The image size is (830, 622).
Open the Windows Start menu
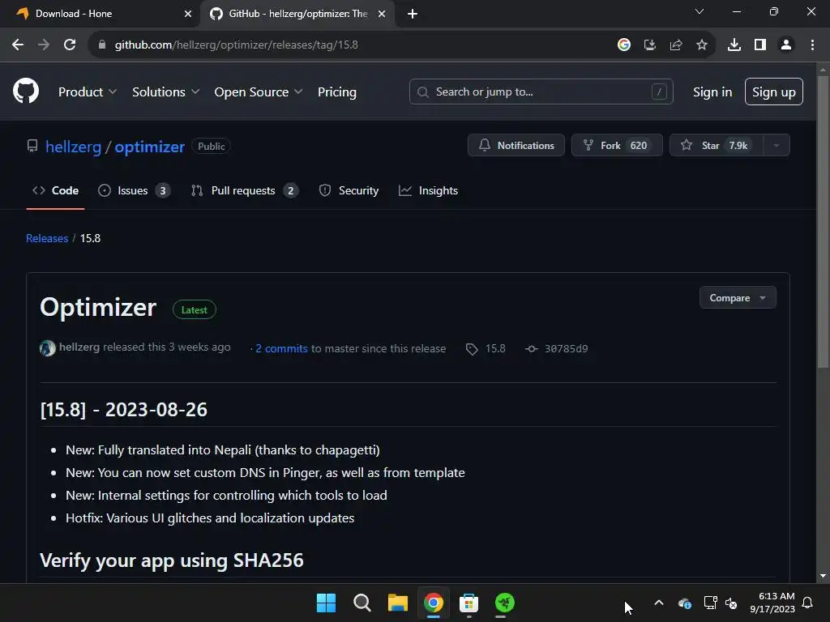pos(326,603)
